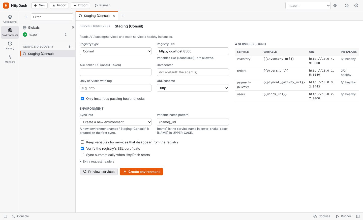Toggle Verify the registry's SSL certificate
The image size is (363, 220).
(x=82, y=148)
